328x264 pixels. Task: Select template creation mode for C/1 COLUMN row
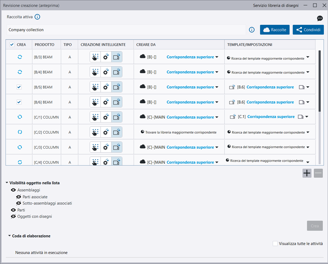[117, 117]
